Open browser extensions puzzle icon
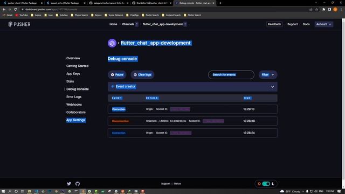The width and height of the screenshot is (345, 194). tap(323, 10)
